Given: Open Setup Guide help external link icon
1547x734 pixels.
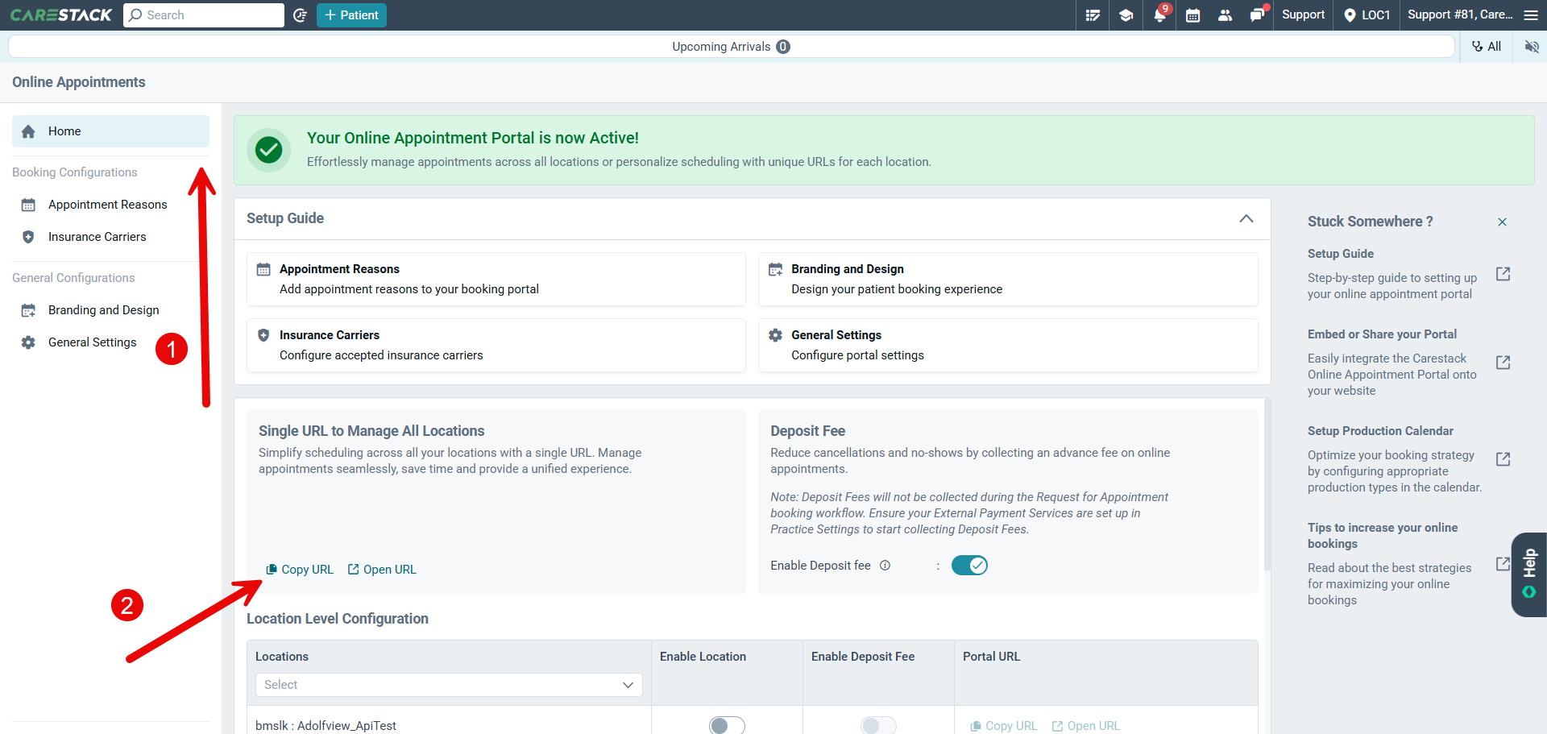Looking at the screenshot, I should coord(1503,274).
